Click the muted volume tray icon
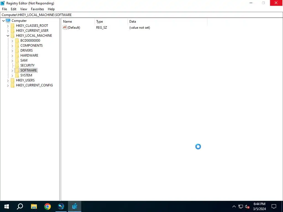Viewport: 283px width, 212px height. pyautogui.click(x=247, y=206)
